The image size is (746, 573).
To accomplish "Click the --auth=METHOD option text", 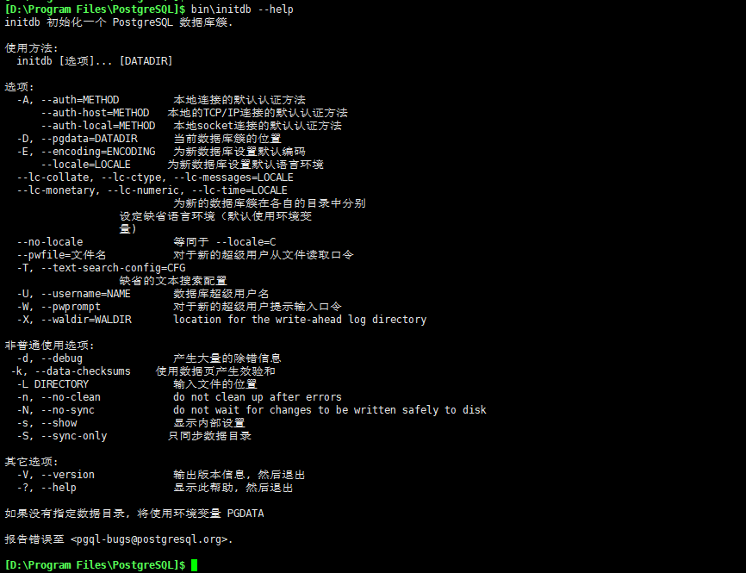I will 80,100.
